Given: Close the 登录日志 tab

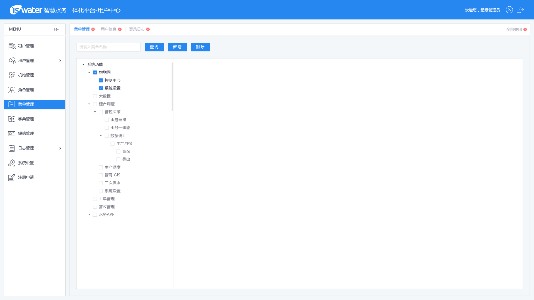Looking at the screenshot, I should click(148, 29).
